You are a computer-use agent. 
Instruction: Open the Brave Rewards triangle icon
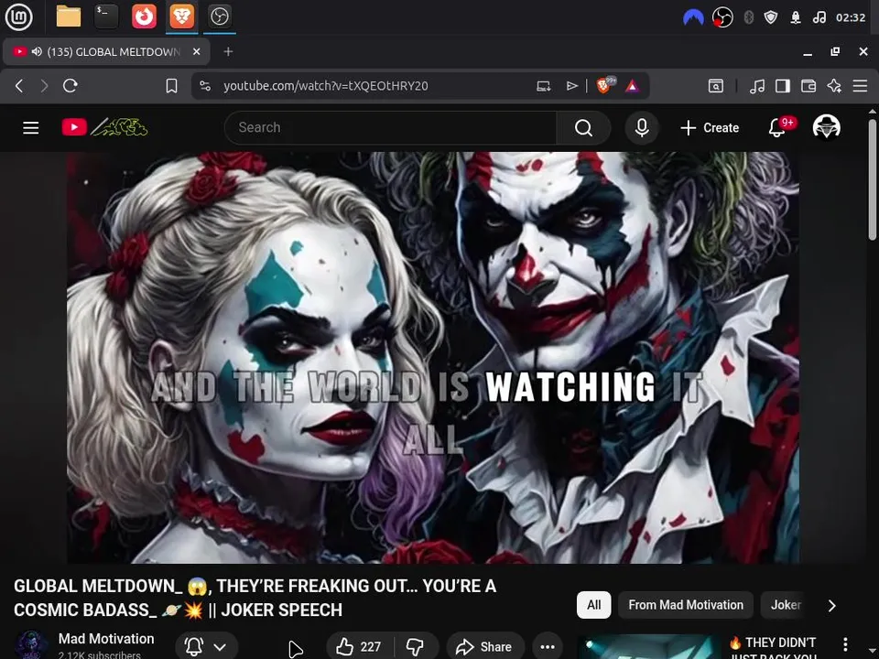[632, 86]
